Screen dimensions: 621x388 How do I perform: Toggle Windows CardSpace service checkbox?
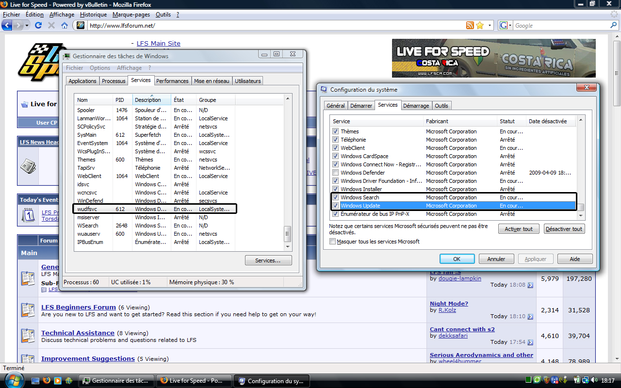[335, 156]
